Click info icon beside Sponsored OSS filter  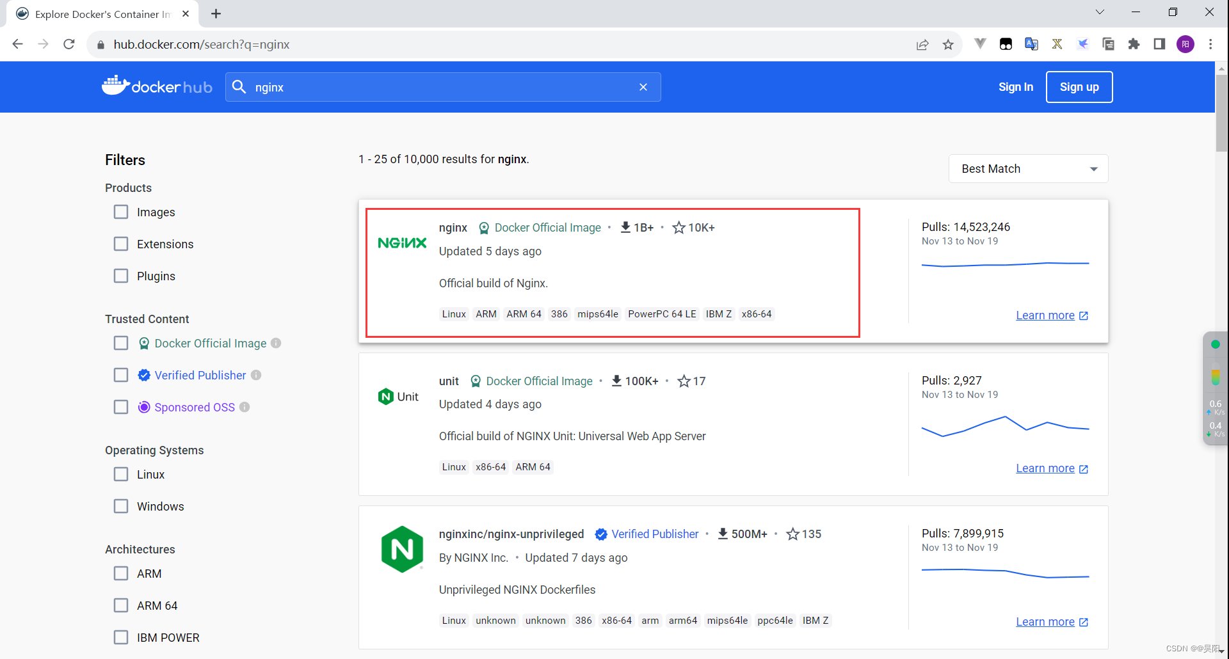(245, 407)
